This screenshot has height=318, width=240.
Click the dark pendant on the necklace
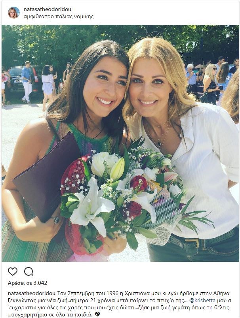coord(159,144)
